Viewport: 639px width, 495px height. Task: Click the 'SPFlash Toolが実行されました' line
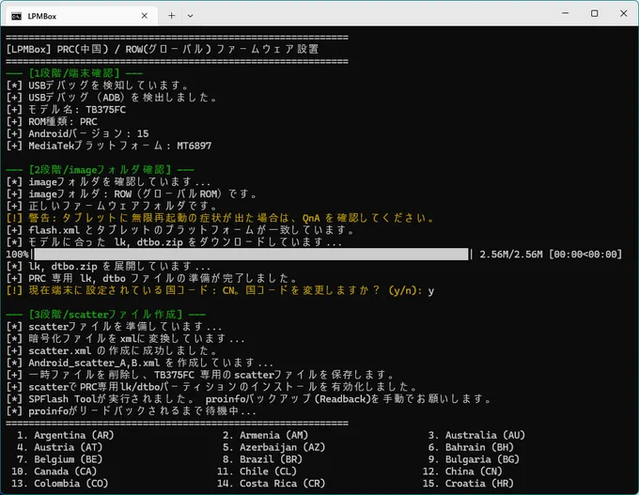point(249,399)
